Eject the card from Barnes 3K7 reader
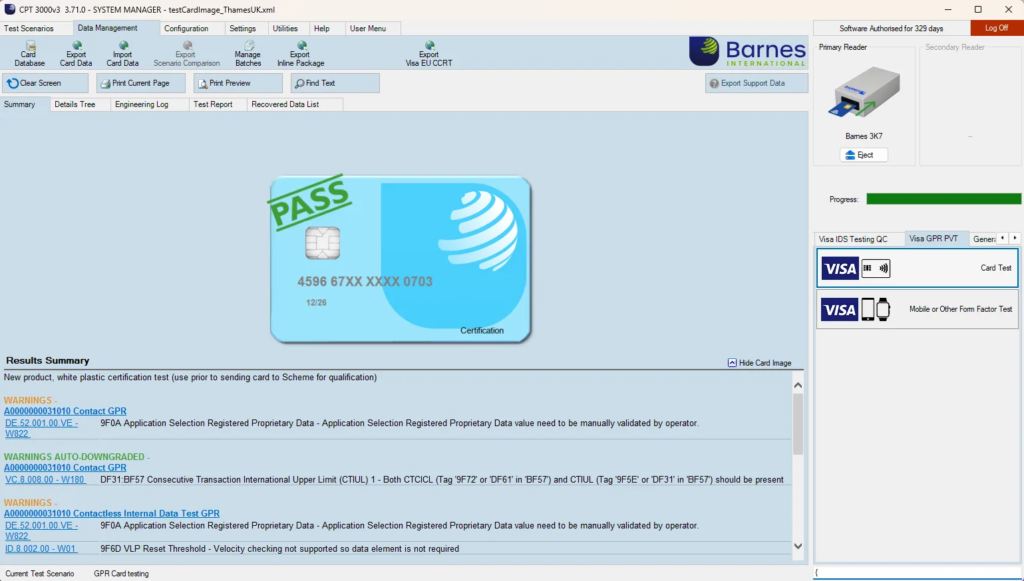This screenshot has height=581, width=1024. [x=864, y=155]
